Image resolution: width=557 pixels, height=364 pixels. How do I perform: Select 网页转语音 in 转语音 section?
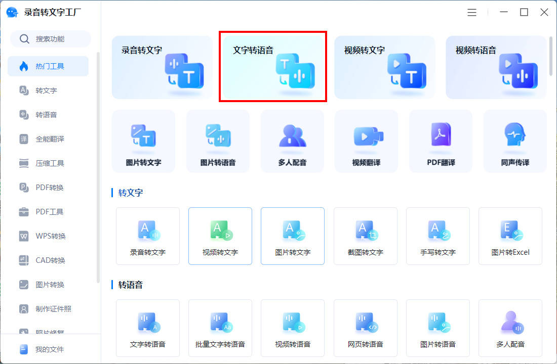point(365,328)
